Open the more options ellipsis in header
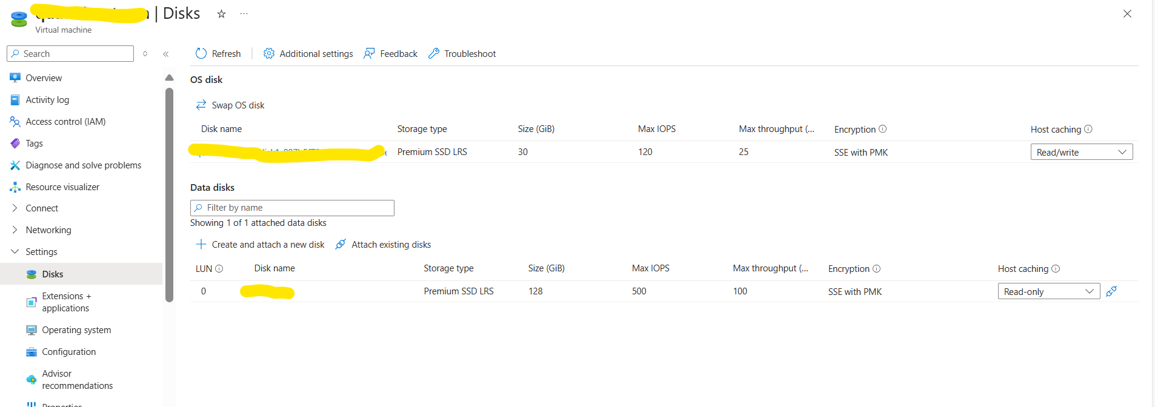Image resolution: width=1155 pixels, height=407 pixels. pos(244,13)
